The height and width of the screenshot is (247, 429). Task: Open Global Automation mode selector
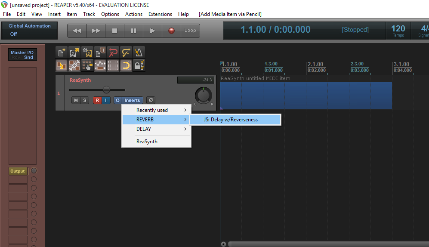30,30
